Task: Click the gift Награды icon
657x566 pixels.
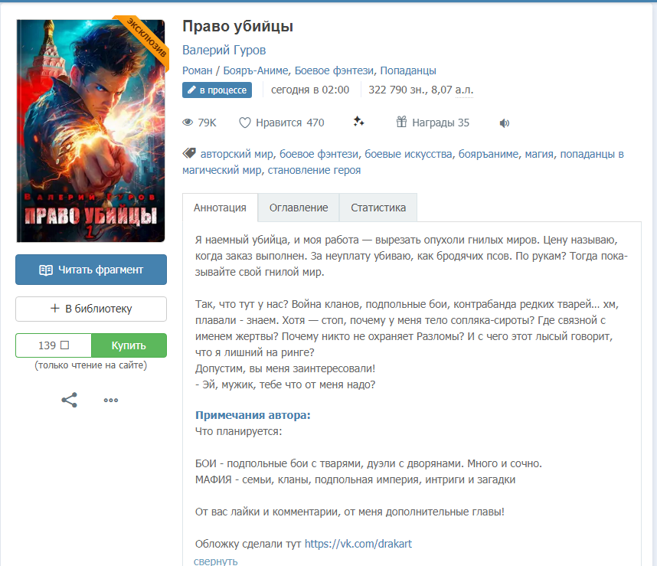Action: pyautogui.click(x=401, y=122)
